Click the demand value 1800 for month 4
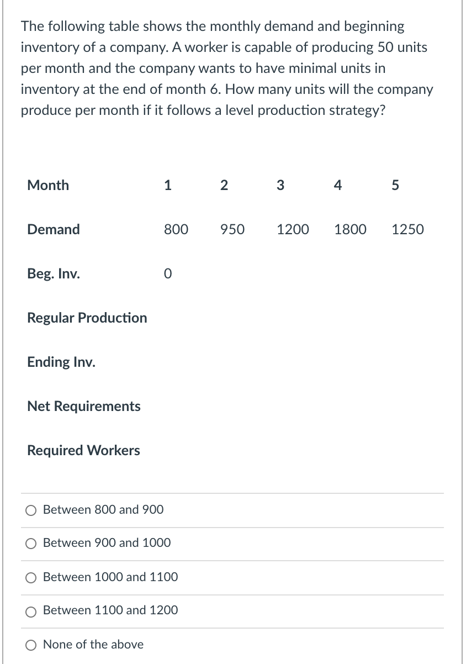Image resolution: width=466 pixels, height=664 pixels. pos(350,229)
